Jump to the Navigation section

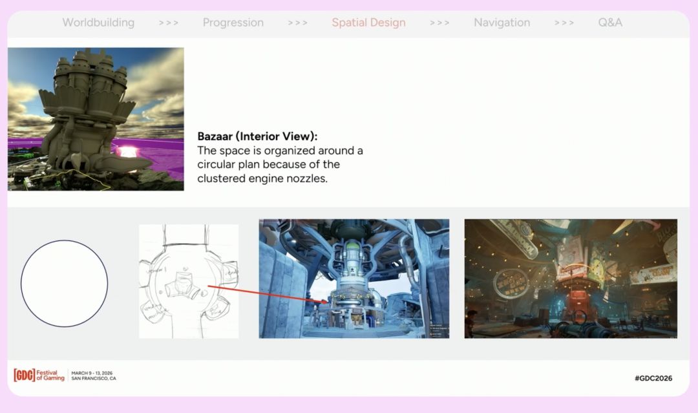coord(502,23)
